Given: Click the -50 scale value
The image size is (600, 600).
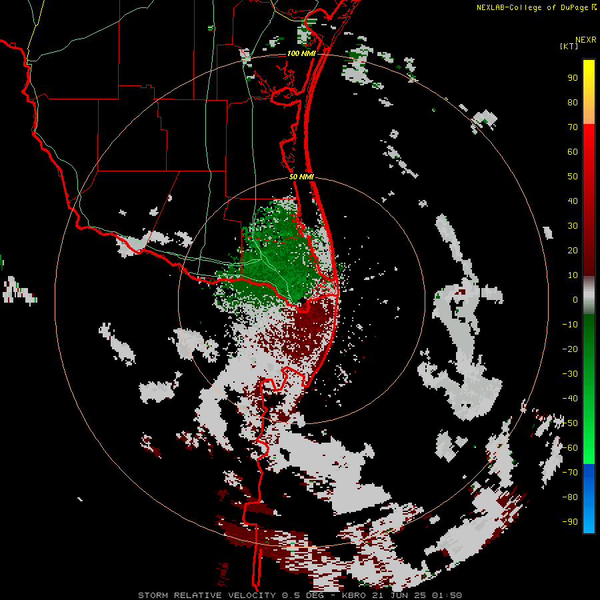Looking at the screenshot, I should click(570, 423).
